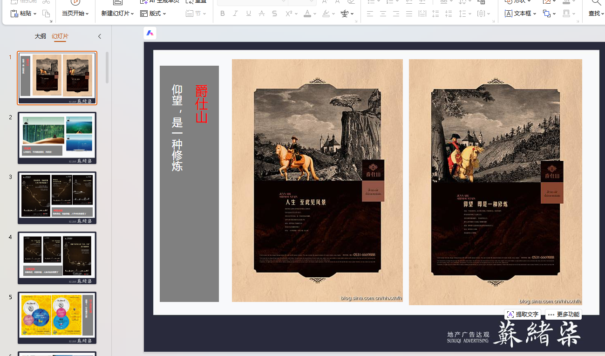
Task: Click the 版式 layout icon
Action: coord(144,14)
